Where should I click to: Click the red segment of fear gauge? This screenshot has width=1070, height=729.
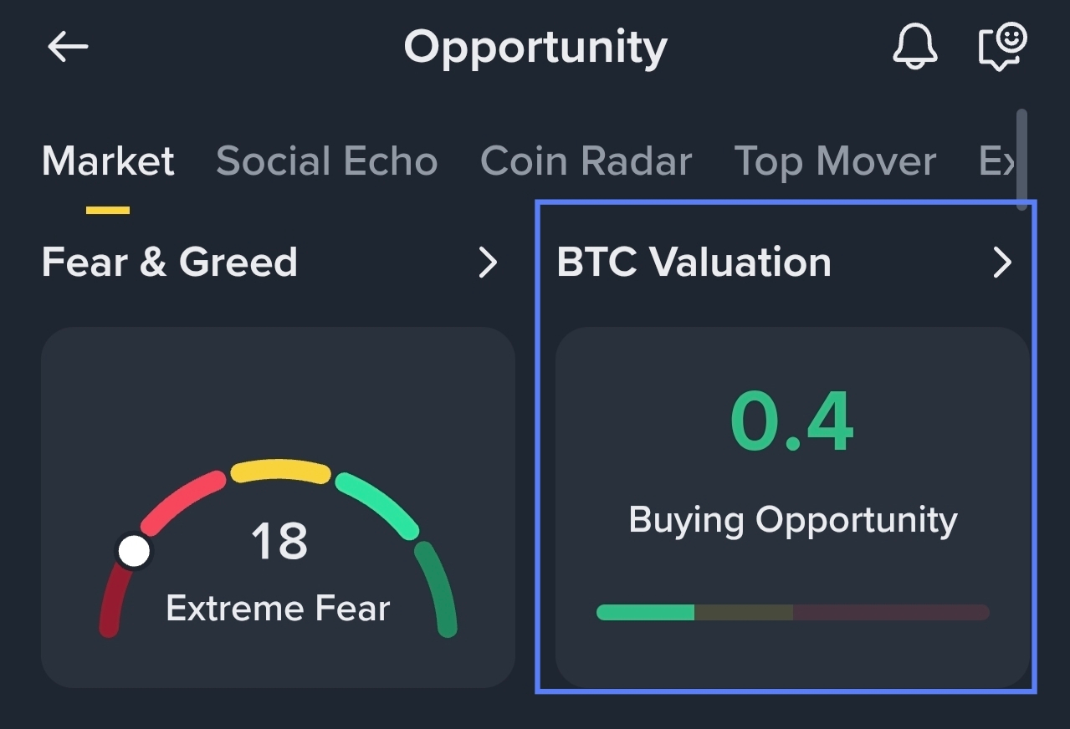point(182,502)
